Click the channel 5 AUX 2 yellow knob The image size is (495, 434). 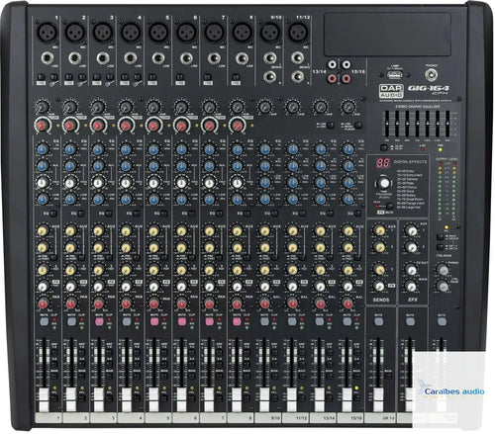(153, 247)
